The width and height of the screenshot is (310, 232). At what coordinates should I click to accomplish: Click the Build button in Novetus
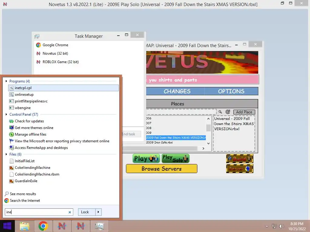pos(240,159)
